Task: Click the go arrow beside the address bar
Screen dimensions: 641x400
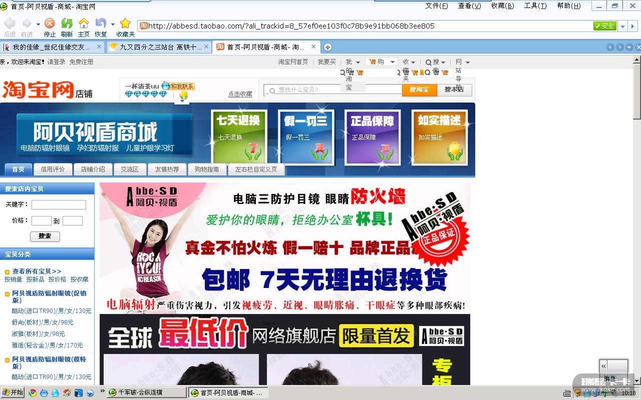Action: point(633,26)
